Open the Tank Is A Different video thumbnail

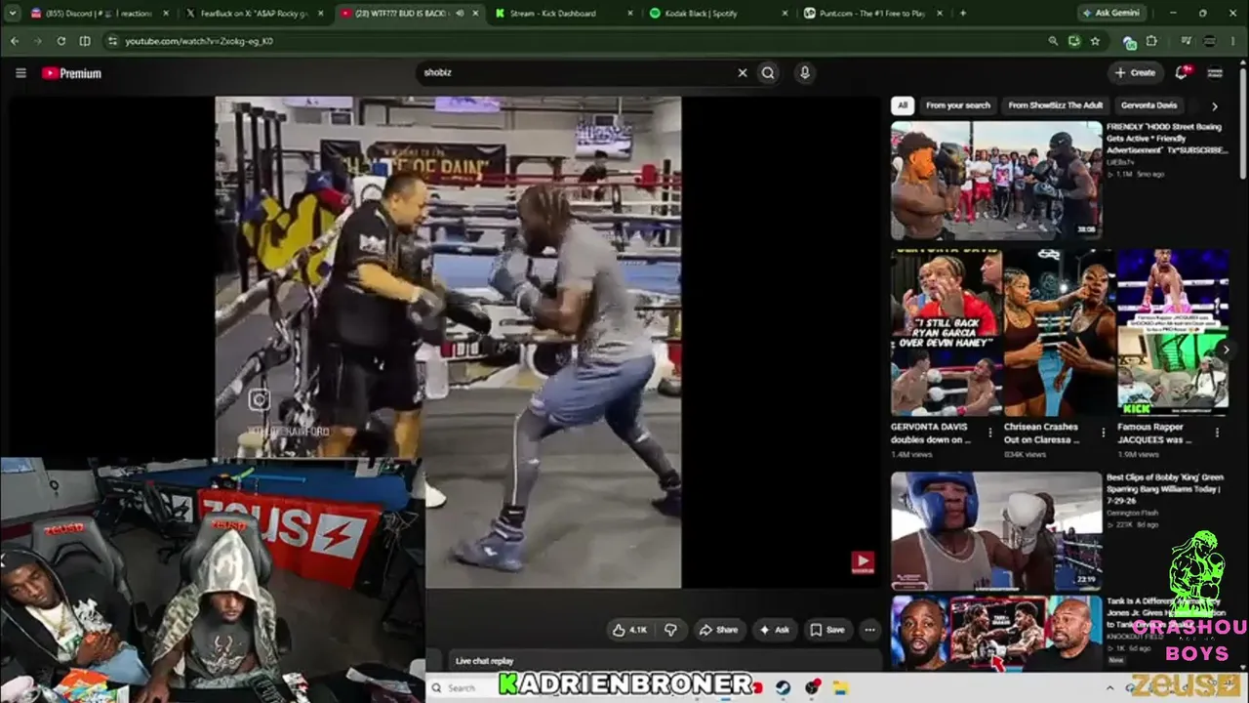point(996,634)
